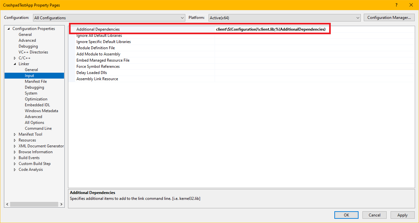This screenshot has height=223, width=419.
Task: Expand the Build Events node
Action: (15, 158)
